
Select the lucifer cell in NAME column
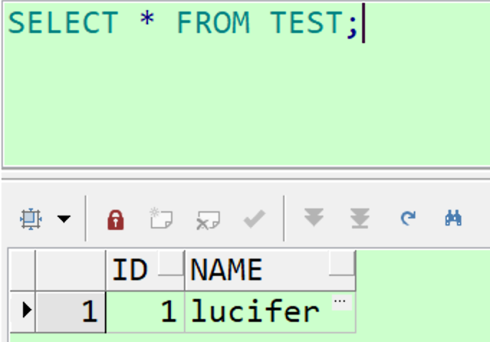coord(270,312)
